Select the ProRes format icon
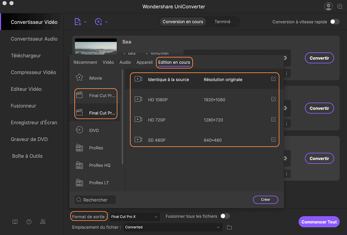This screenshot has width=347, height=235. 80,148
